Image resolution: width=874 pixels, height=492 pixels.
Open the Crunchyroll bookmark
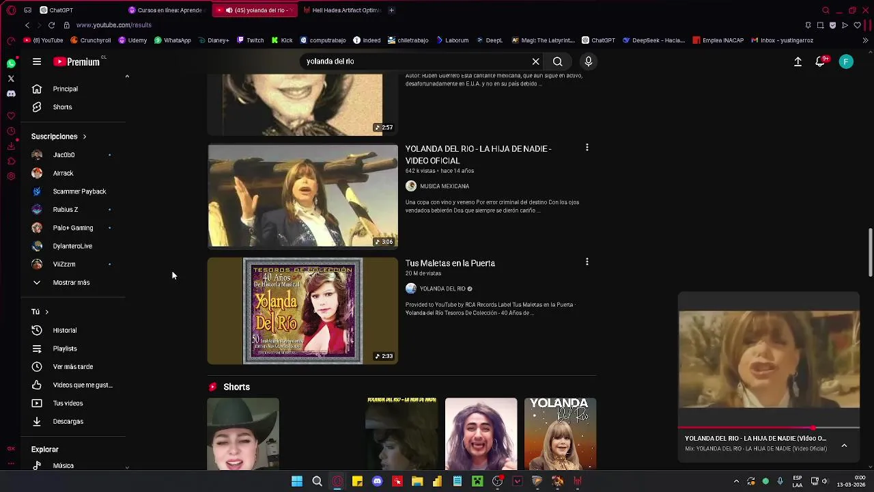[x=91, y=40]
